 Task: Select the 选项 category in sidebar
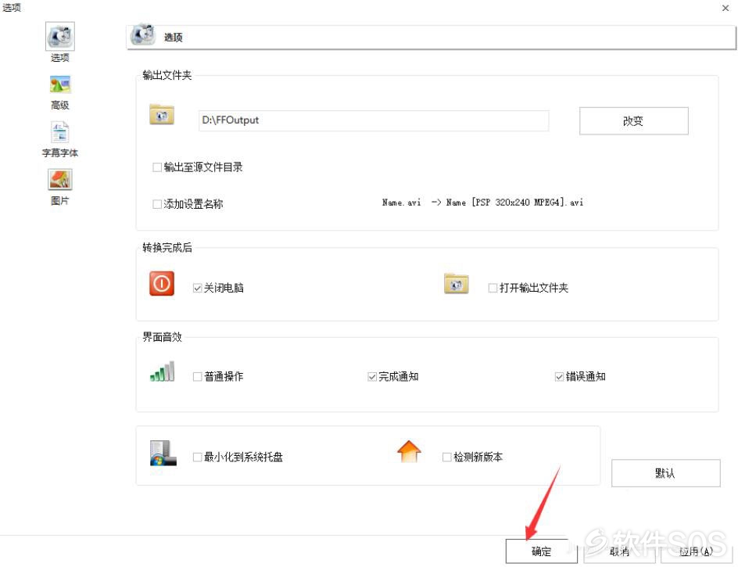tap(59, 42)
